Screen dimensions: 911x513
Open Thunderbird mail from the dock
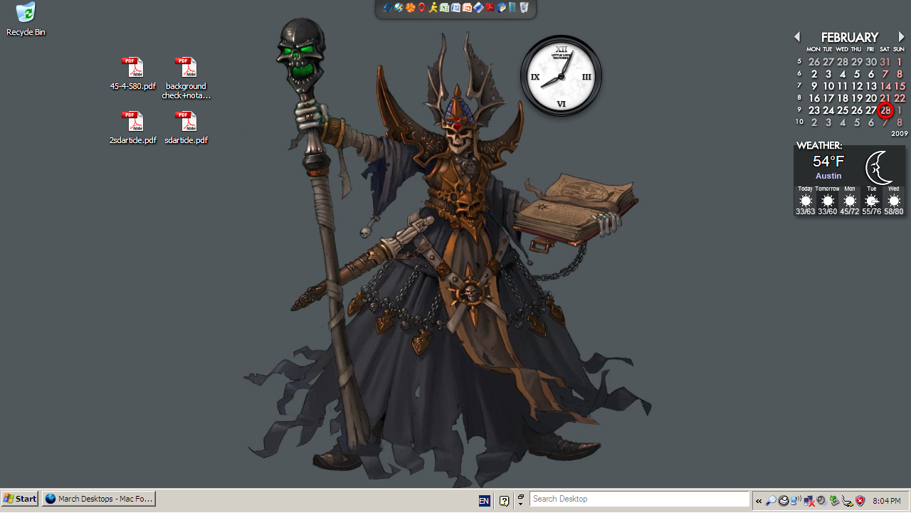(501, 8)
